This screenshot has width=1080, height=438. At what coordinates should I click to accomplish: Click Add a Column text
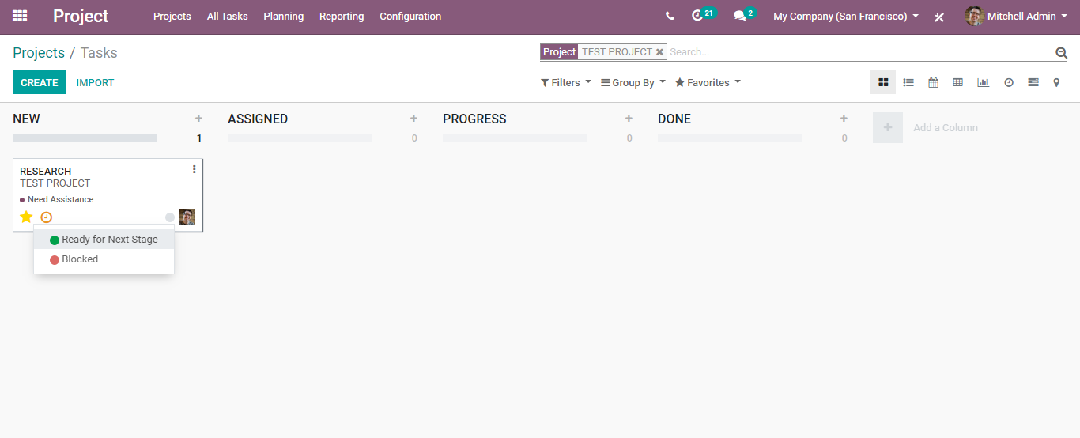946,127
